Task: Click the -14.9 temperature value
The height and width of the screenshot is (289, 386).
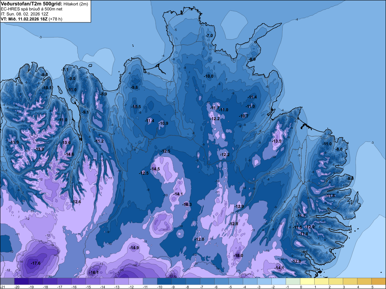Action: (134, 248)
